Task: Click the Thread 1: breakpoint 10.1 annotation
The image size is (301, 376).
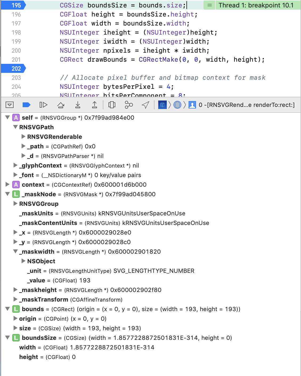Action: point(257,5)
